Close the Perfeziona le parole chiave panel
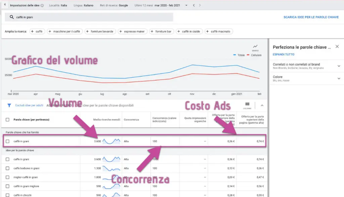Screen dimensions: 344x197 point(337,46)
